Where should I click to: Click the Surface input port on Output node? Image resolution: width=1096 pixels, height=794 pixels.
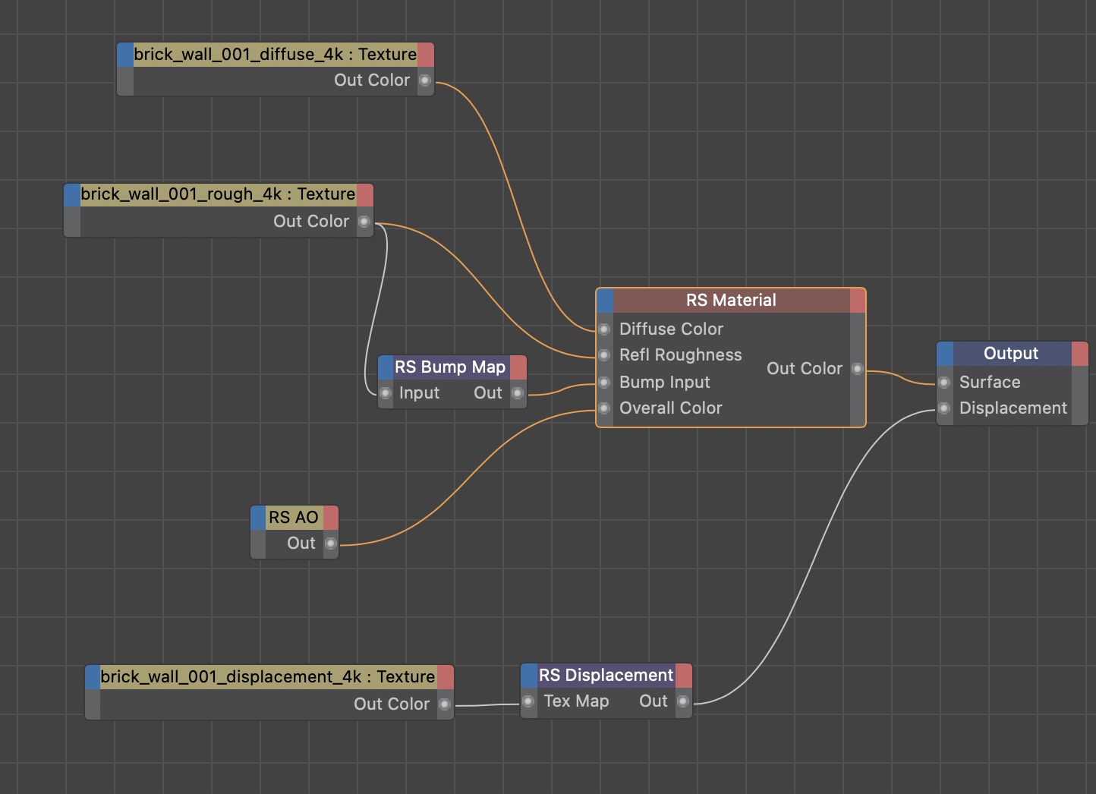click(x=944, y=383)
